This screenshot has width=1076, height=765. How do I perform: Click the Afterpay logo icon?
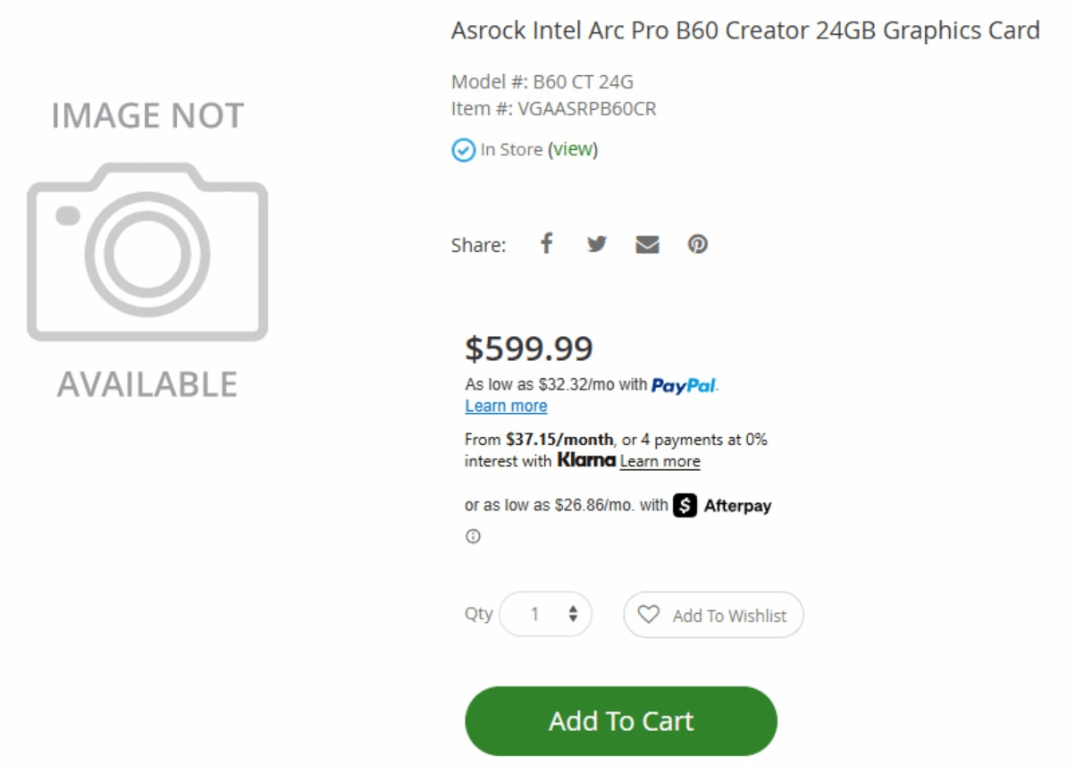point(685,506)
